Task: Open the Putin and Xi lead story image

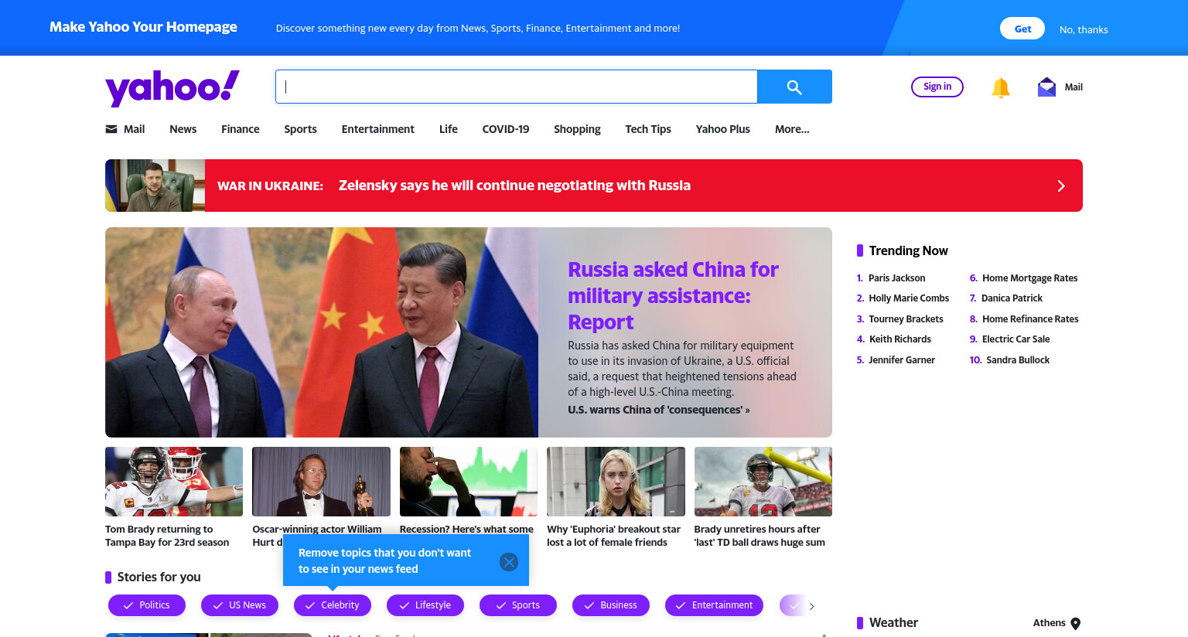Action: [x=322, y=332]
